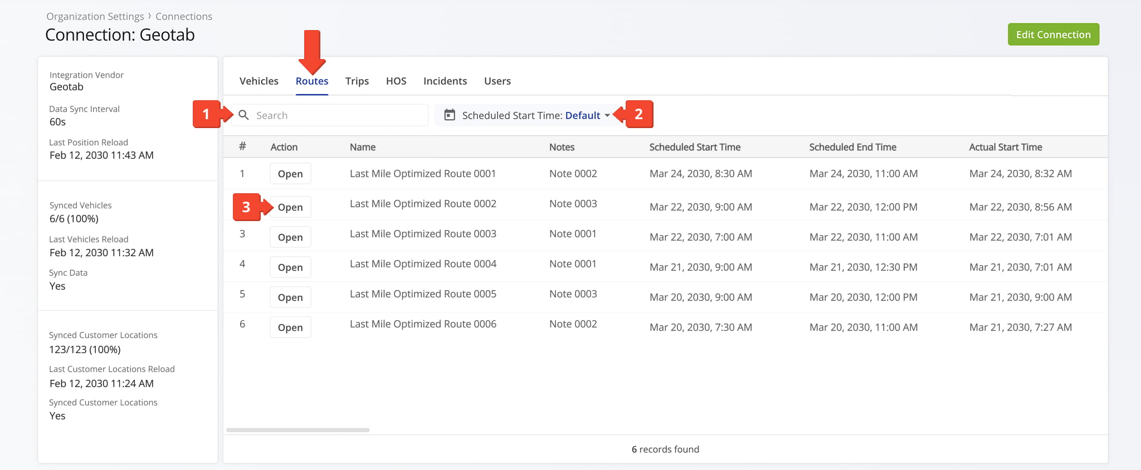This screenshot has height=470, width=1141.
Task: Click the 123/123 (100%) Synced Customer Locations value
Action: click(x=85, y=350)
